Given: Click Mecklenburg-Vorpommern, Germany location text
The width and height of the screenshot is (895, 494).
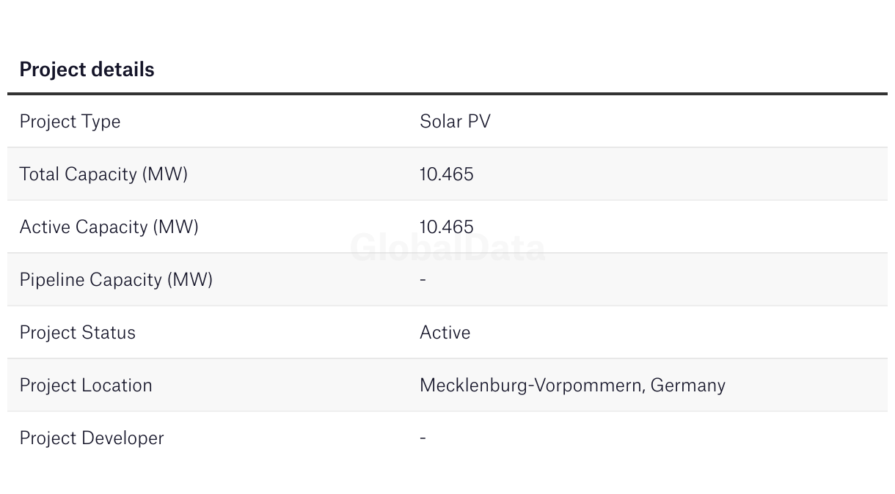Looking at the screenshot, I should pos(572,386).
